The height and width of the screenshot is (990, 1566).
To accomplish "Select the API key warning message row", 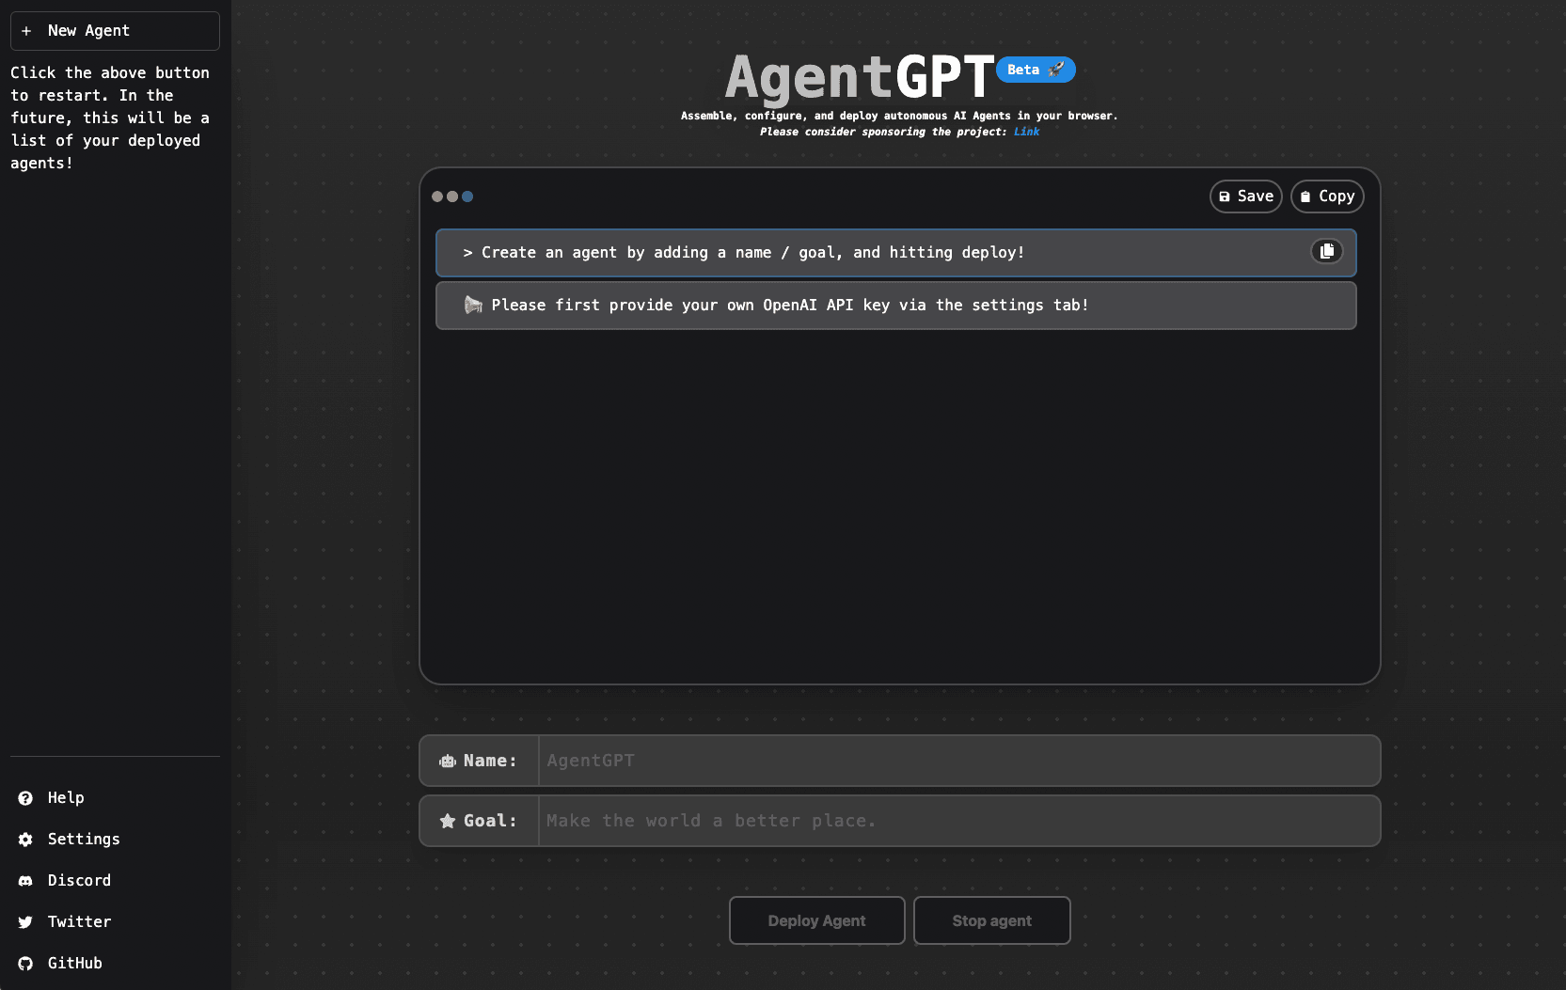I will (x=895, y=305).
